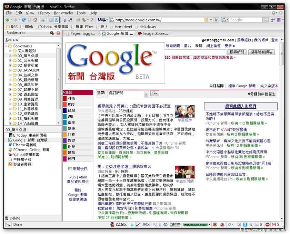This screenshot has width=290, height=234.
Task: Click the Firefox icon in status bar
Action: tap(215, 225)
